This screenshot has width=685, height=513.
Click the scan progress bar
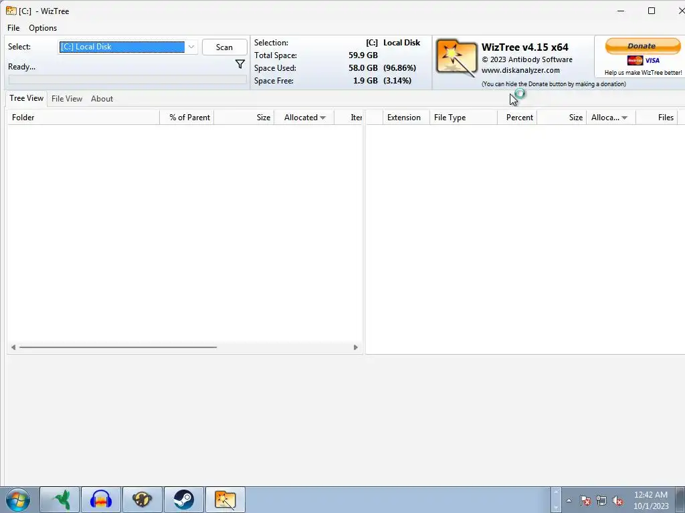tap(128, 79)
